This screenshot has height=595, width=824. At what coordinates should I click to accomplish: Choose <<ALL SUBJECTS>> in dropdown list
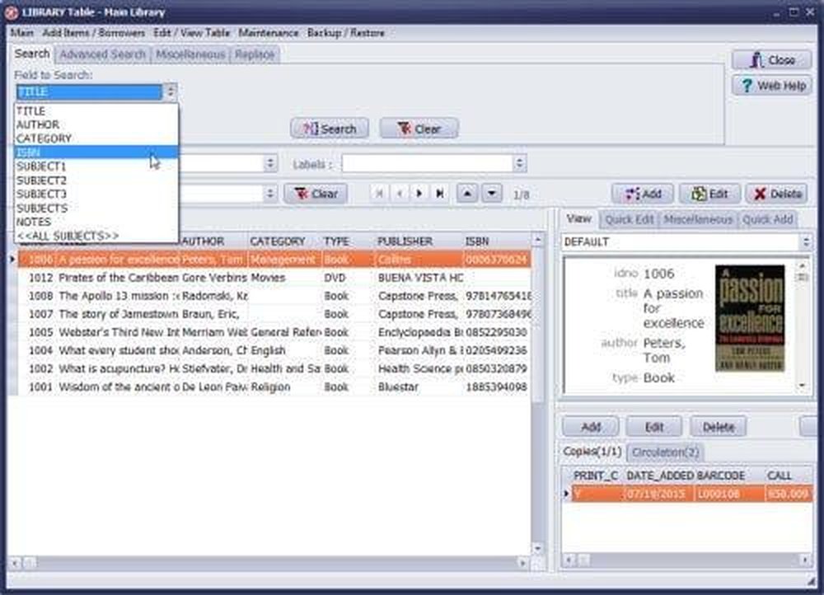96,236
